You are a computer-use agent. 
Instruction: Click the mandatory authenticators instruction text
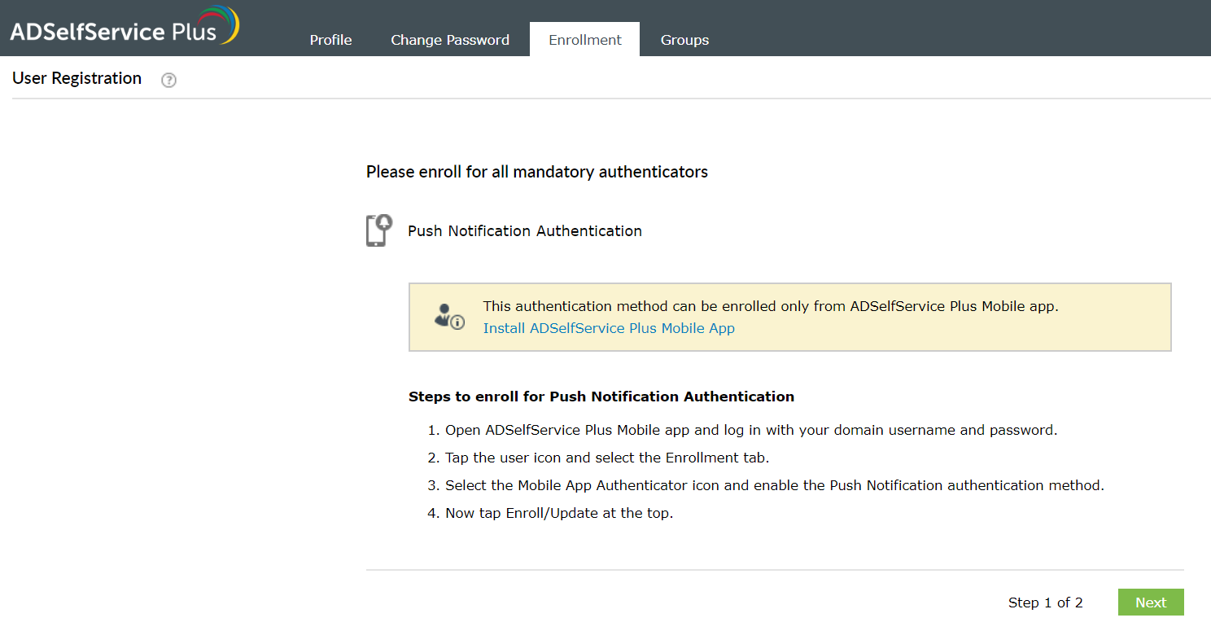(537, 172)
